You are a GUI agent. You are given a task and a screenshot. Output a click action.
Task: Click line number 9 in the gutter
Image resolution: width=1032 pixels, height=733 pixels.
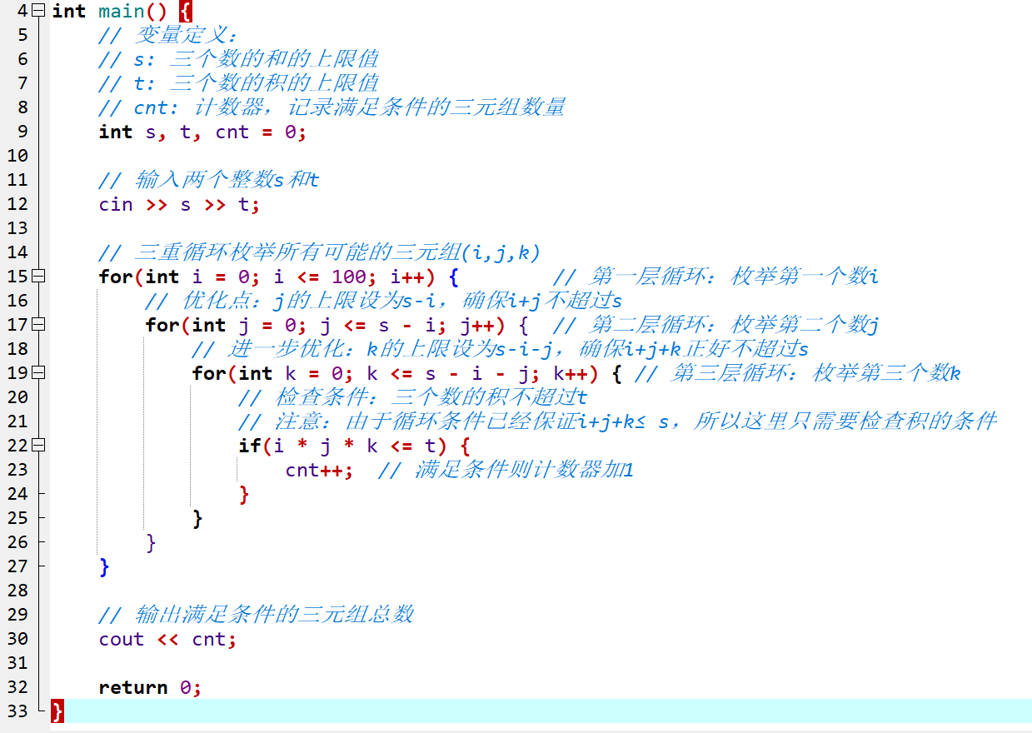(x=22, y=132)
